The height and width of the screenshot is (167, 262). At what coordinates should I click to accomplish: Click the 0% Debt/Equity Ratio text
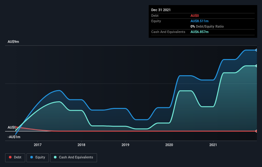[x=207, y=26]
